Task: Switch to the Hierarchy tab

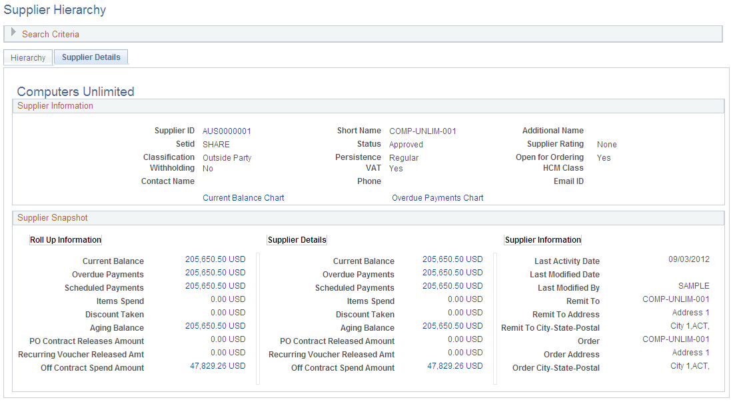Action: [x=27, y=57]
